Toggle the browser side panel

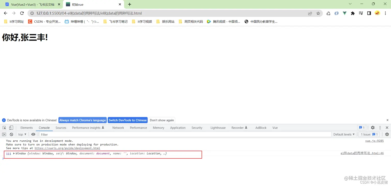click(369, 13)
